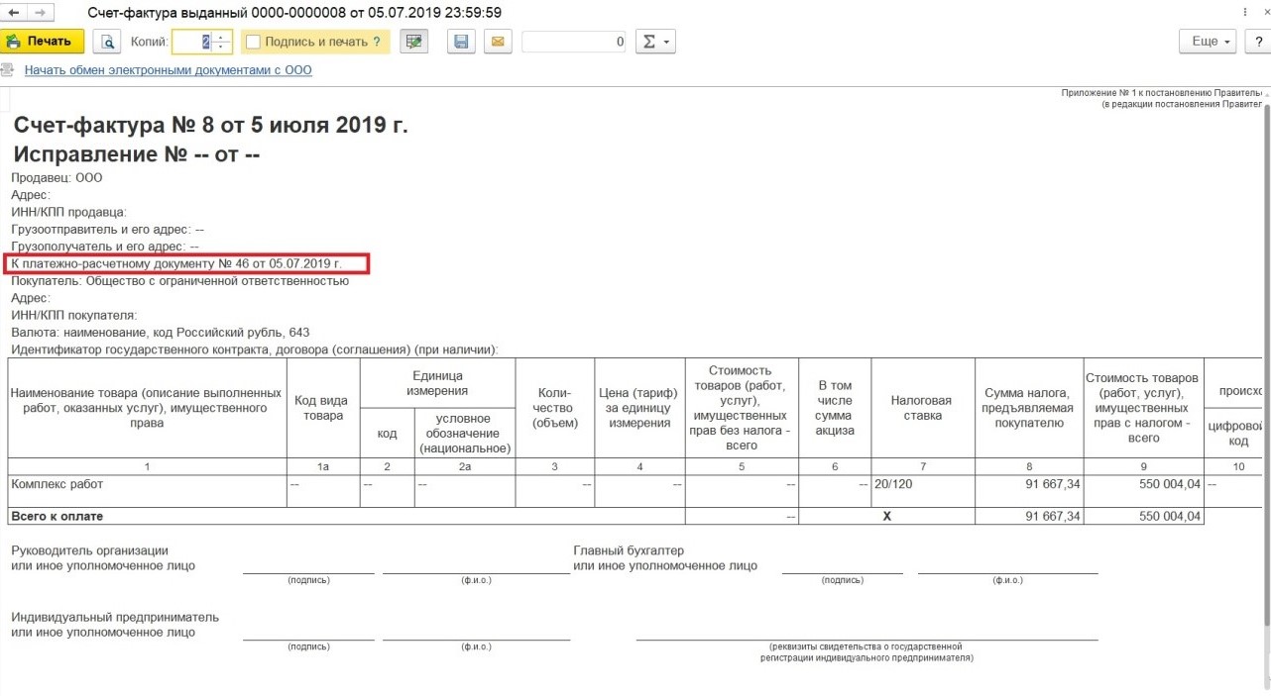The height and width of the screenshot is (696, 1271).
Task: Click the Коли-чество (объем) column header
Action: [555, 408]
